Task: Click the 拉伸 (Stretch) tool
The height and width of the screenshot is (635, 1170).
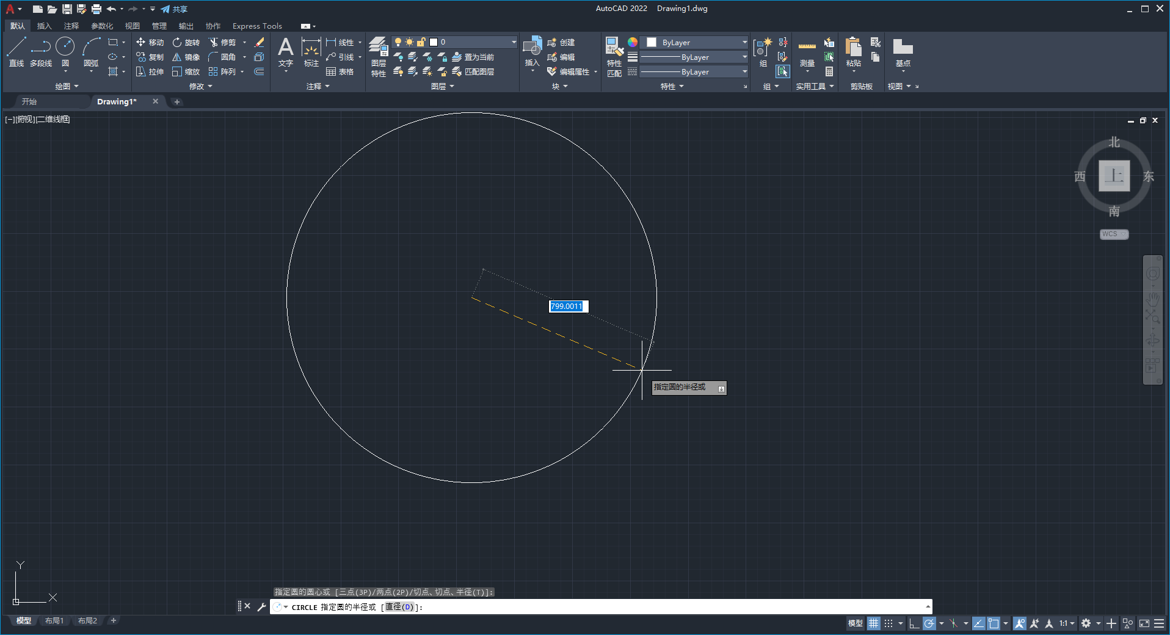Action: (150, 71)
